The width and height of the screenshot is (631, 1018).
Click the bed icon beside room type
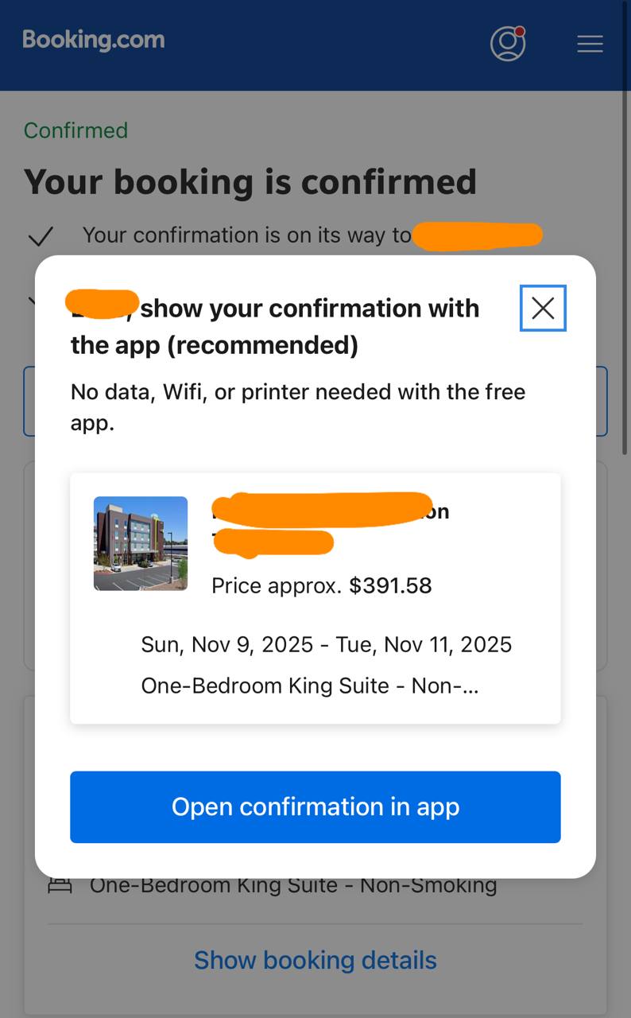point(60,885)
